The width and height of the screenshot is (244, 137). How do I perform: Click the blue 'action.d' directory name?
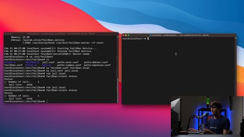pyautogui.click(x=10, y=62)
